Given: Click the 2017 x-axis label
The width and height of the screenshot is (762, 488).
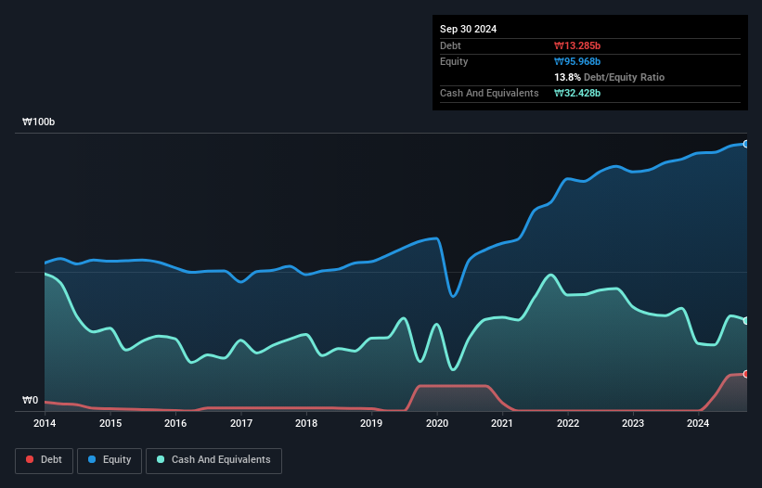Looking at the screenshot, I should click(241, 423).
